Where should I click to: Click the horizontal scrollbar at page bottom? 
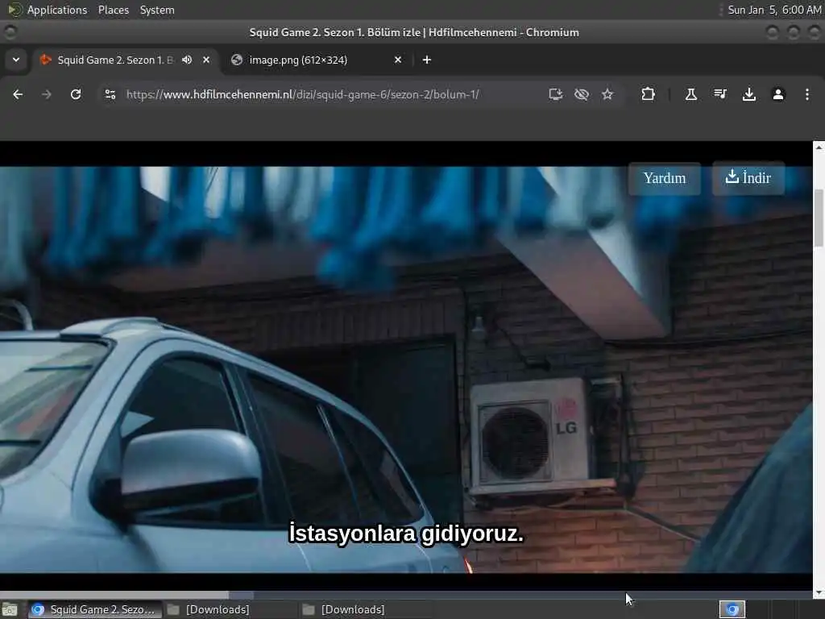(406, 595)
